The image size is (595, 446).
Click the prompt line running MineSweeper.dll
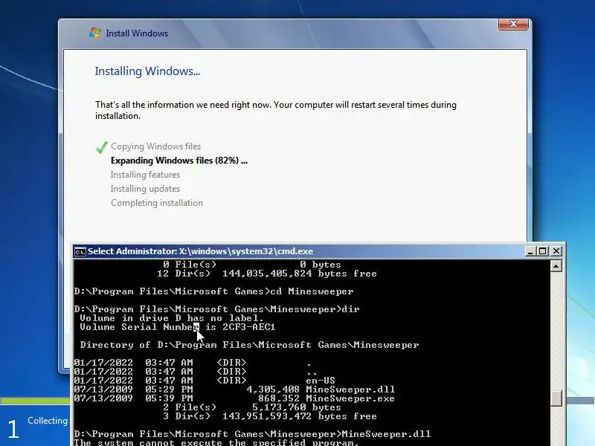point(252,434)
